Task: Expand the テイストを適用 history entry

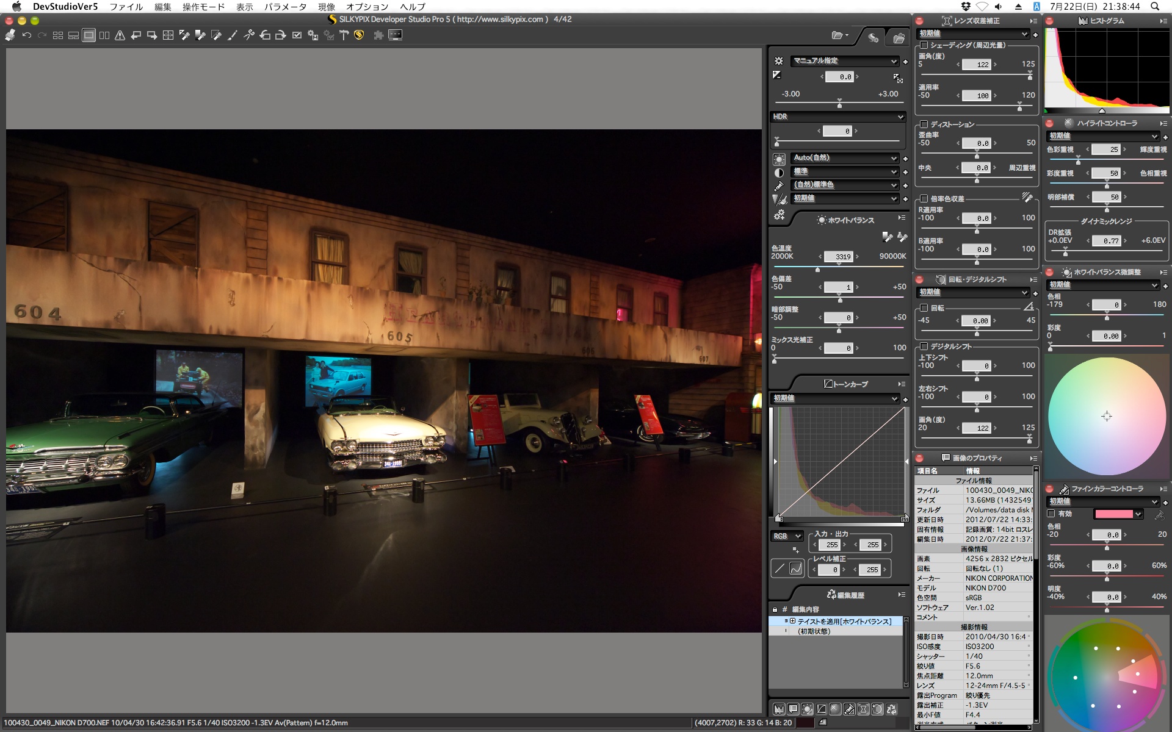Action: [x=792, y=621]
